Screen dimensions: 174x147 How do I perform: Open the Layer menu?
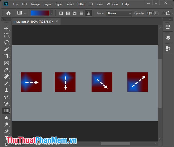point(47,4)
